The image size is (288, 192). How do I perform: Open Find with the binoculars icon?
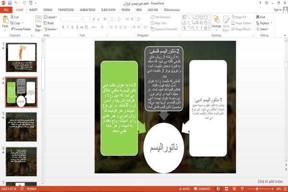[261, 17]
